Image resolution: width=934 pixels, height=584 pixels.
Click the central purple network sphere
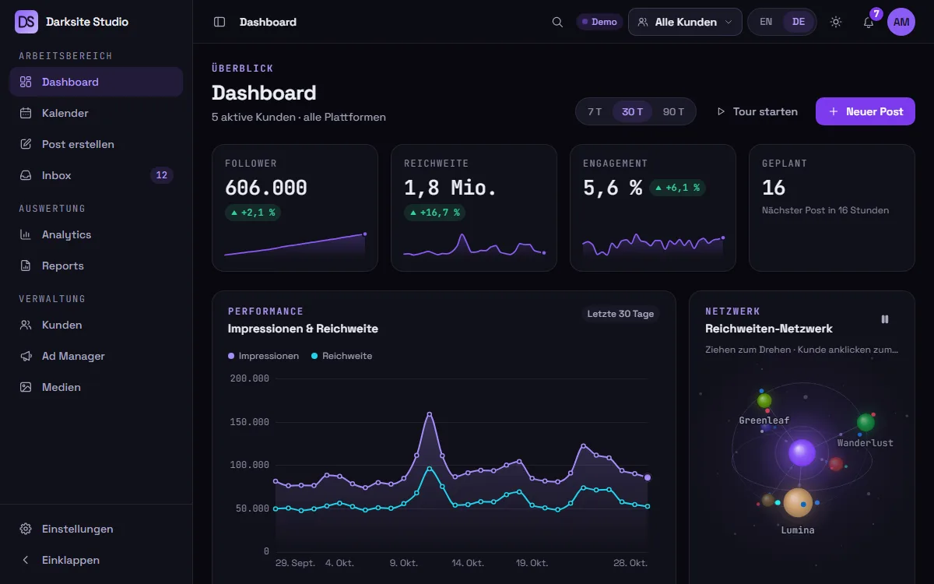pyautogui.click(x=802, y=452)
